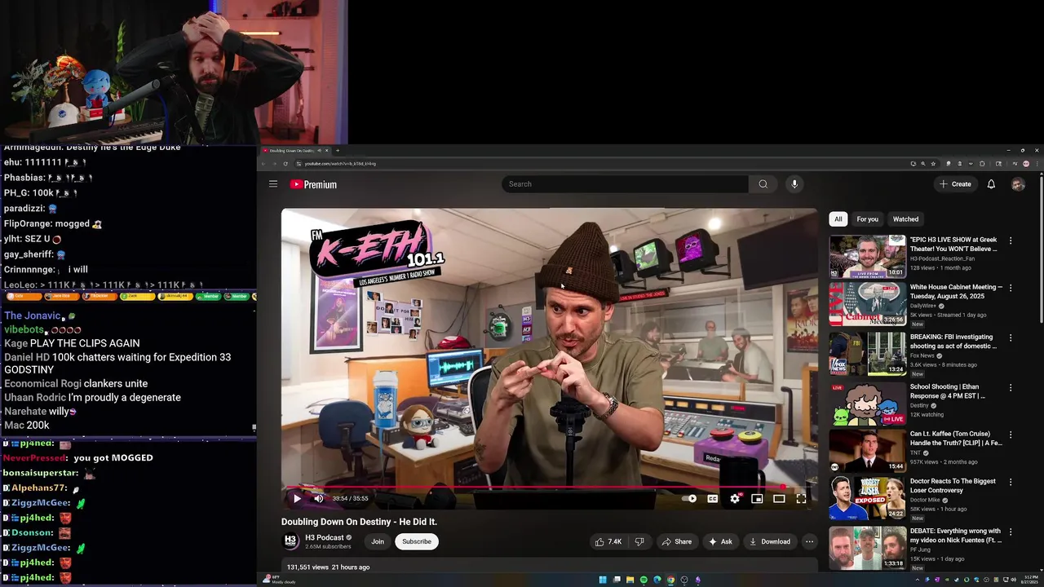Viewport: 1044px width, 587px height.
Task: Open Windows Start menu
Action: click(603, 580)
